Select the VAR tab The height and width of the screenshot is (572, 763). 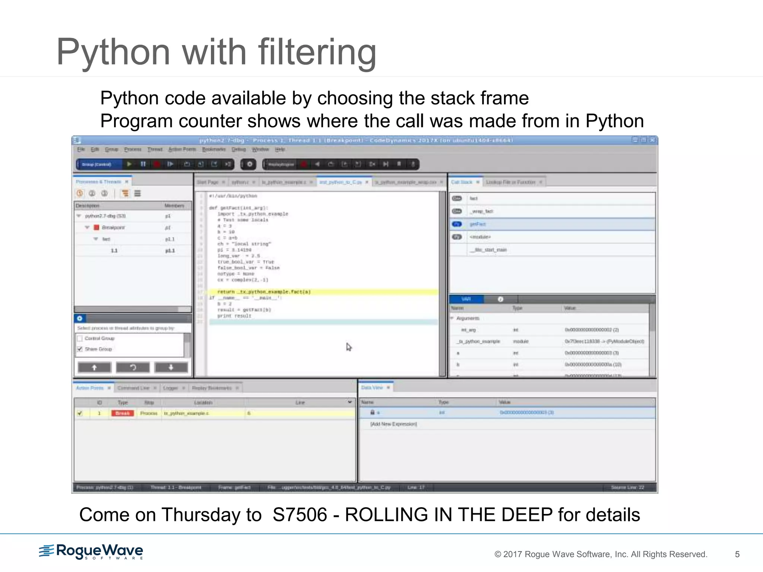(x=466, y=299)
